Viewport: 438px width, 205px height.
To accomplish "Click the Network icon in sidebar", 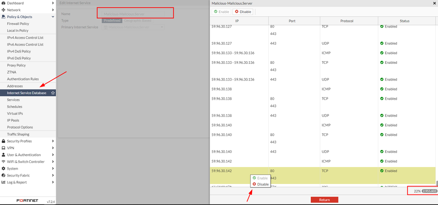I will [x=4, y=10].
